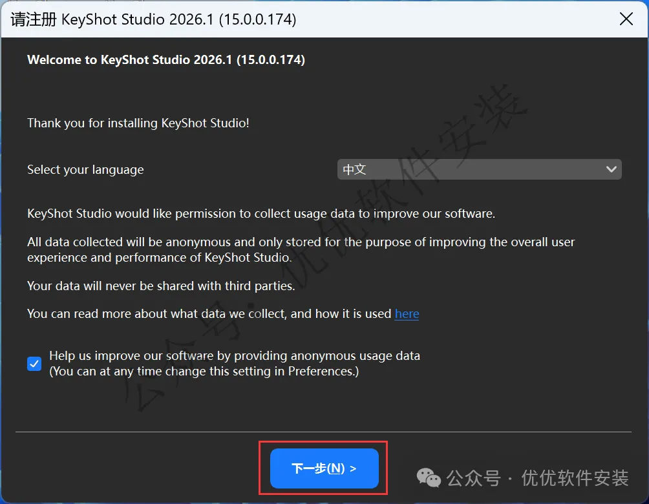Expand the language list via chevron arrow
The width and height of the screenshot is (649, 504).
[611, 169]
